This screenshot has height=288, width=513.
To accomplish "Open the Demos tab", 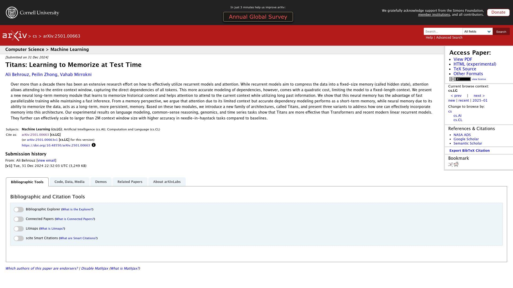I will pyautogui.click(x=101, y=182).
